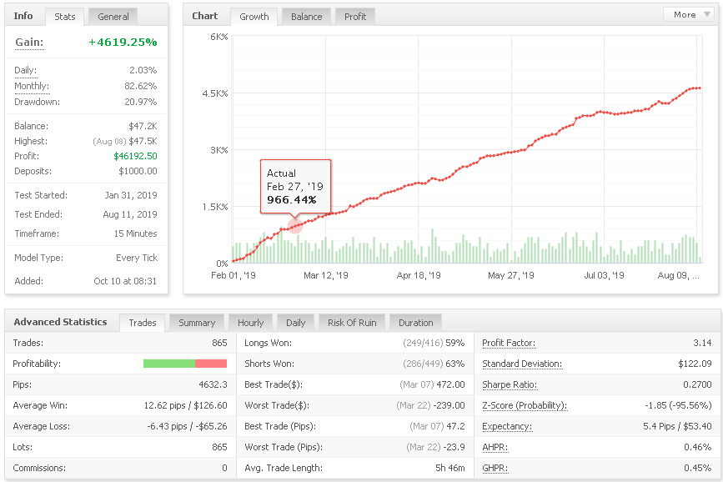This screenshot has width=723, height=482.
Task: Open the Hourly statistics tab
Action: (250, 323)
